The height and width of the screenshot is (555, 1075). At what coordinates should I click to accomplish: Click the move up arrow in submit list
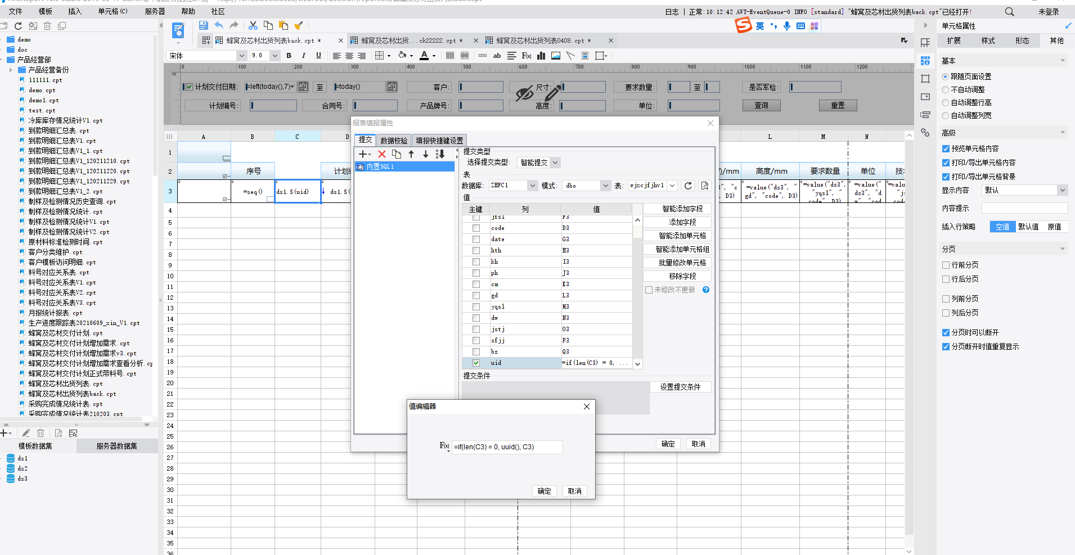[411, 154]
